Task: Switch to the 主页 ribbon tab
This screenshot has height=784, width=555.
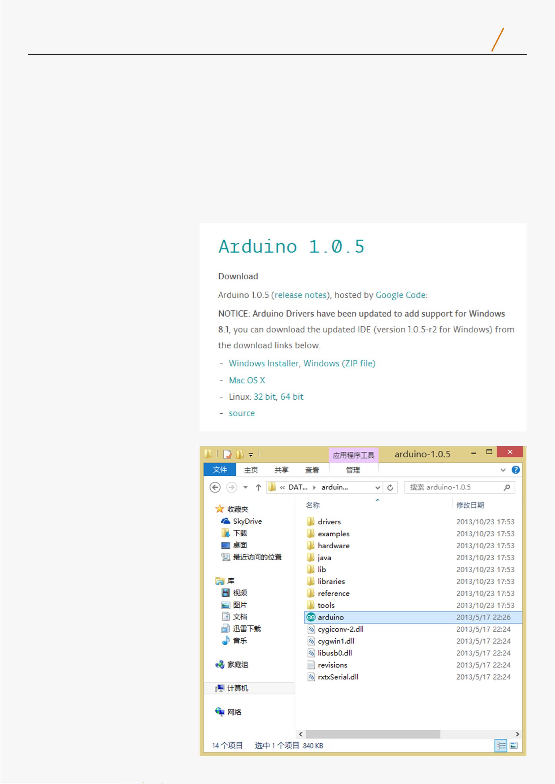Action: tap(251, 470)
